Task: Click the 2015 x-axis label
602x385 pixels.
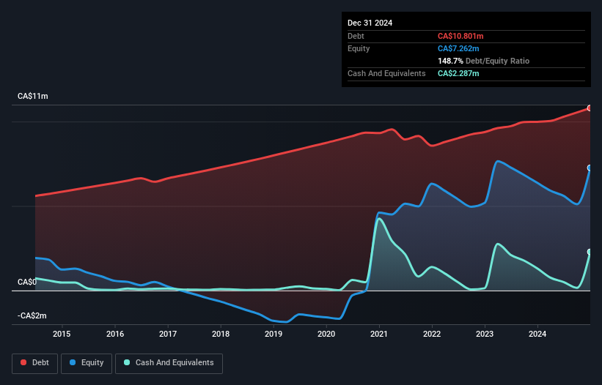Action: (62, 334)
